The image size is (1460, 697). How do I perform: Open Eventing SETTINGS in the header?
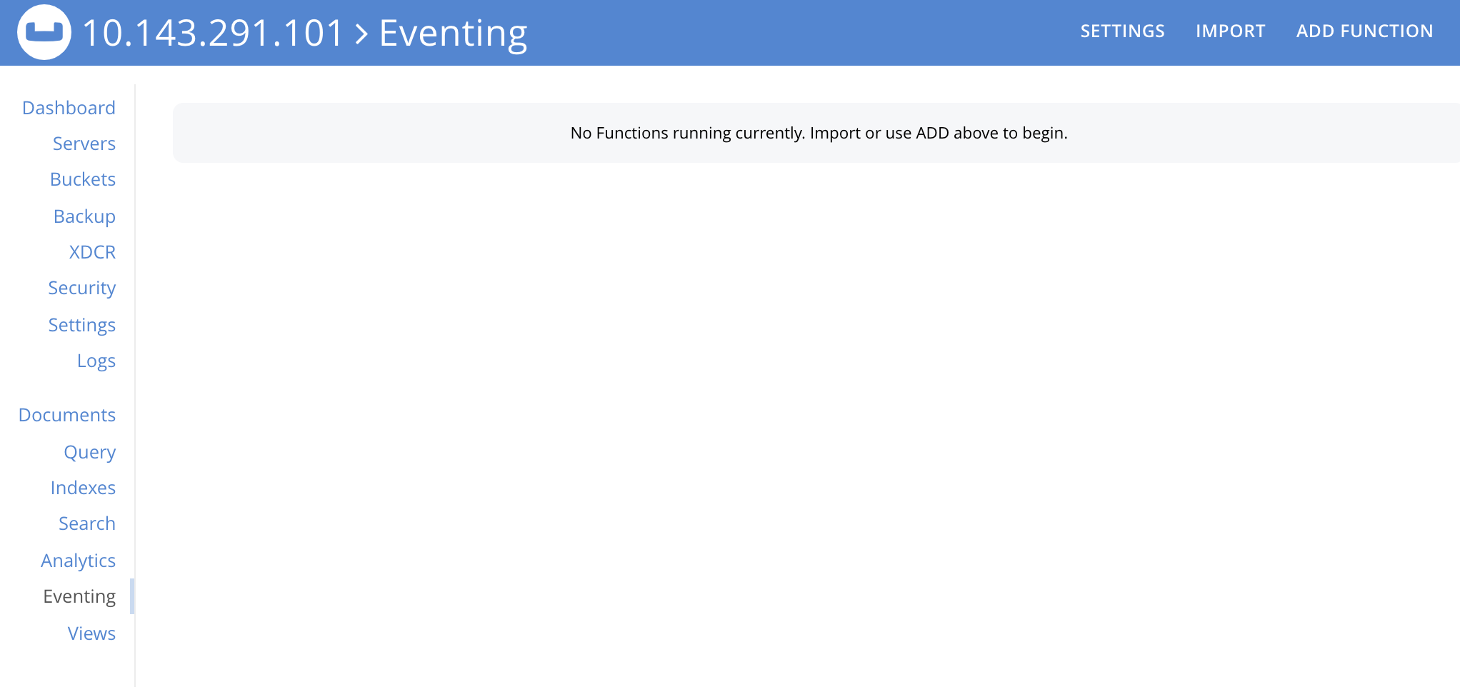[x=1122, y=31]
